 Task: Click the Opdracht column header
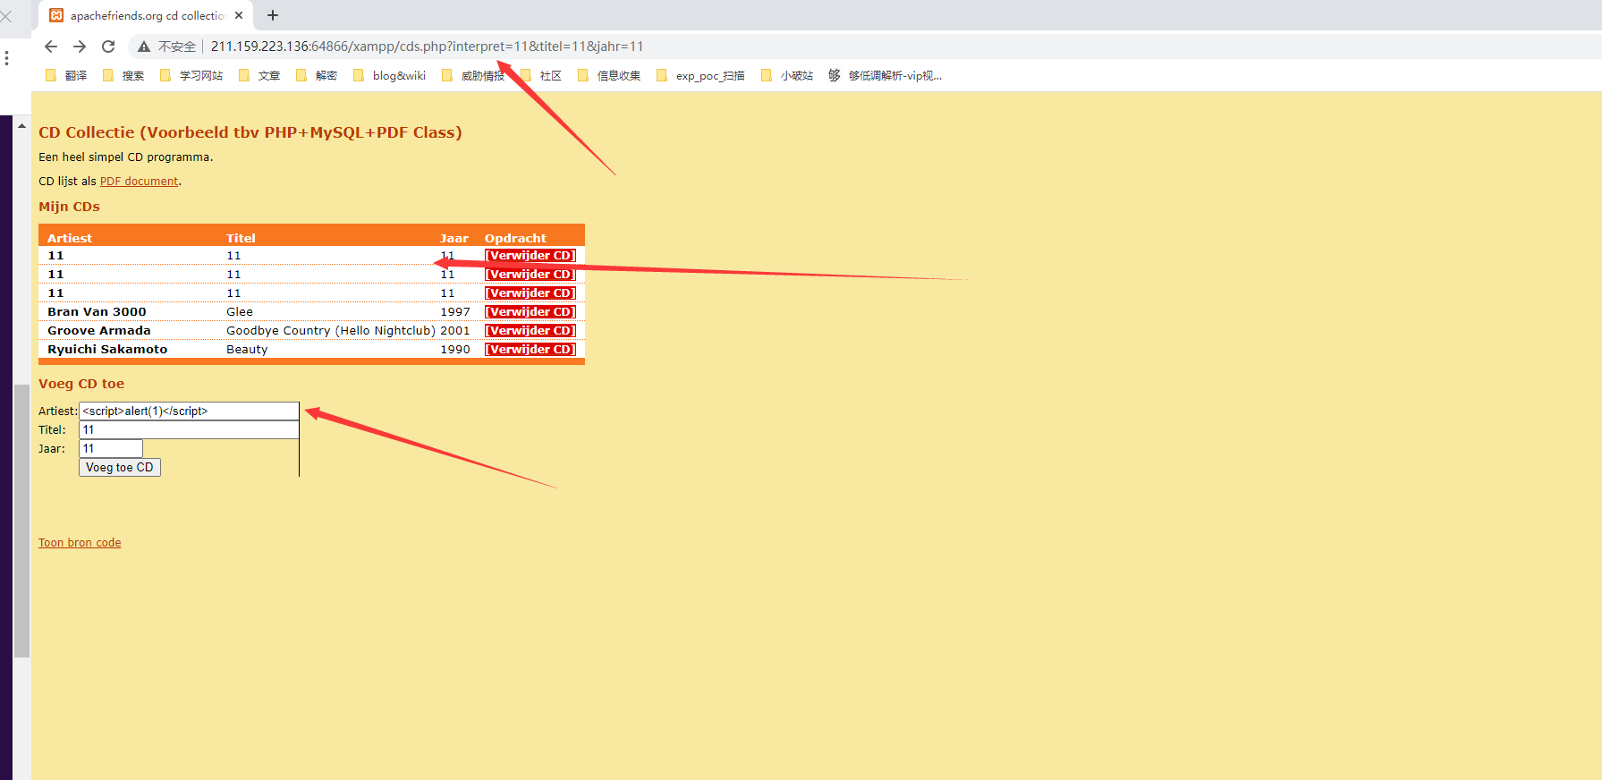click(x=515, y=238)
